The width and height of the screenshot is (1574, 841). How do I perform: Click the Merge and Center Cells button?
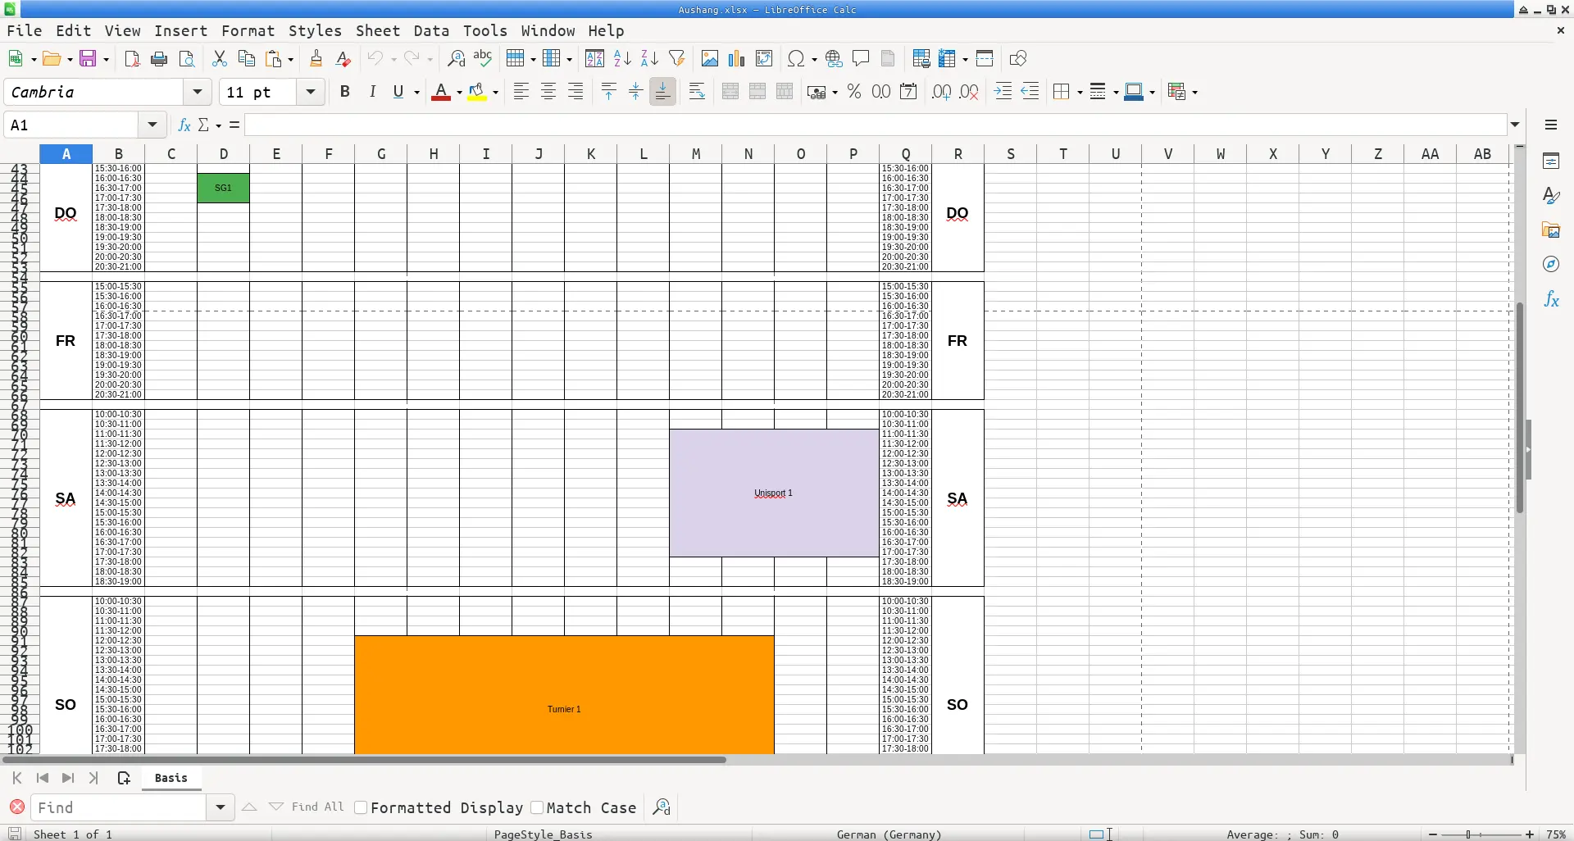click(x=730, y=92)
